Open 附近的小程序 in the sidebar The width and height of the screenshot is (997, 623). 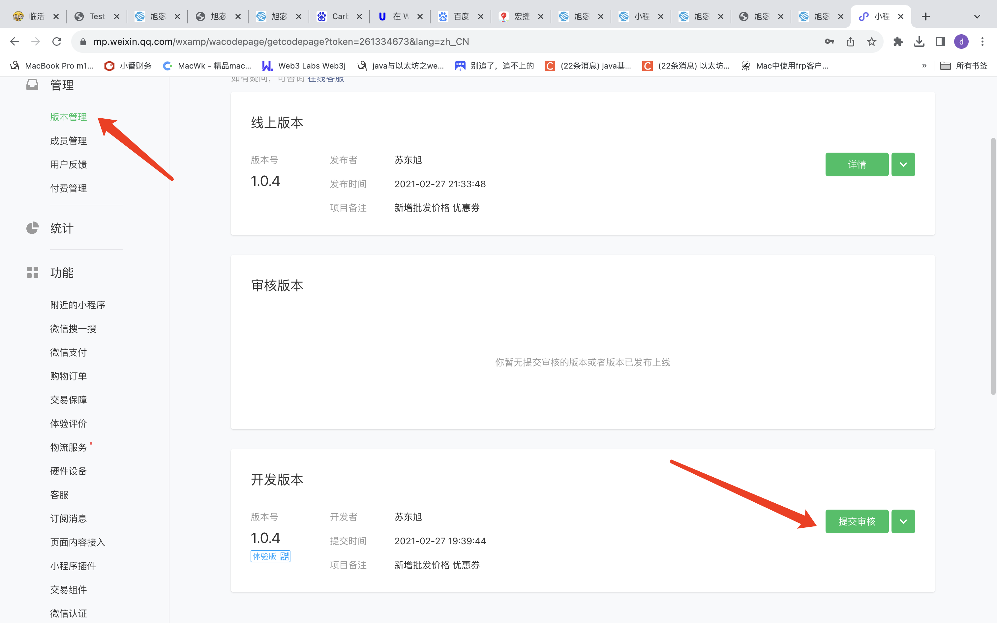tap(77, 305)
